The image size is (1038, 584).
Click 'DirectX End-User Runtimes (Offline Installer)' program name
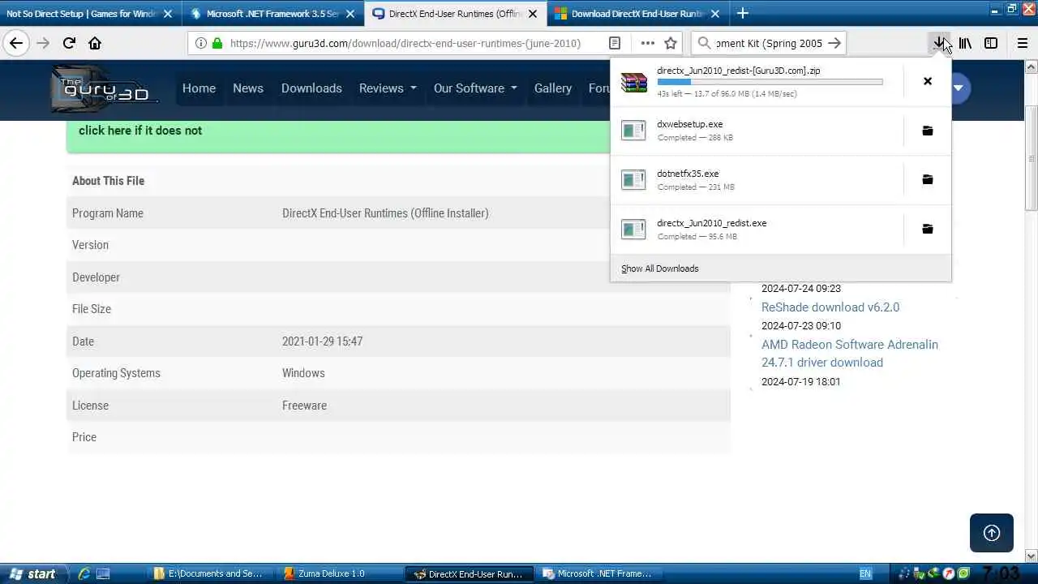coord(385,213)
